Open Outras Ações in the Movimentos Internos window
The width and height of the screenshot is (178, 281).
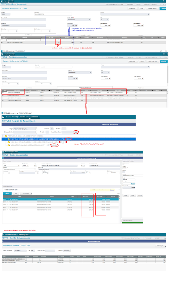tap(161, 246)
